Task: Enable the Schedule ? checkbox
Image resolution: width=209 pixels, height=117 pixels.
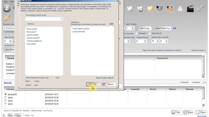Action: pyautogui.click(x=137, y=33)
